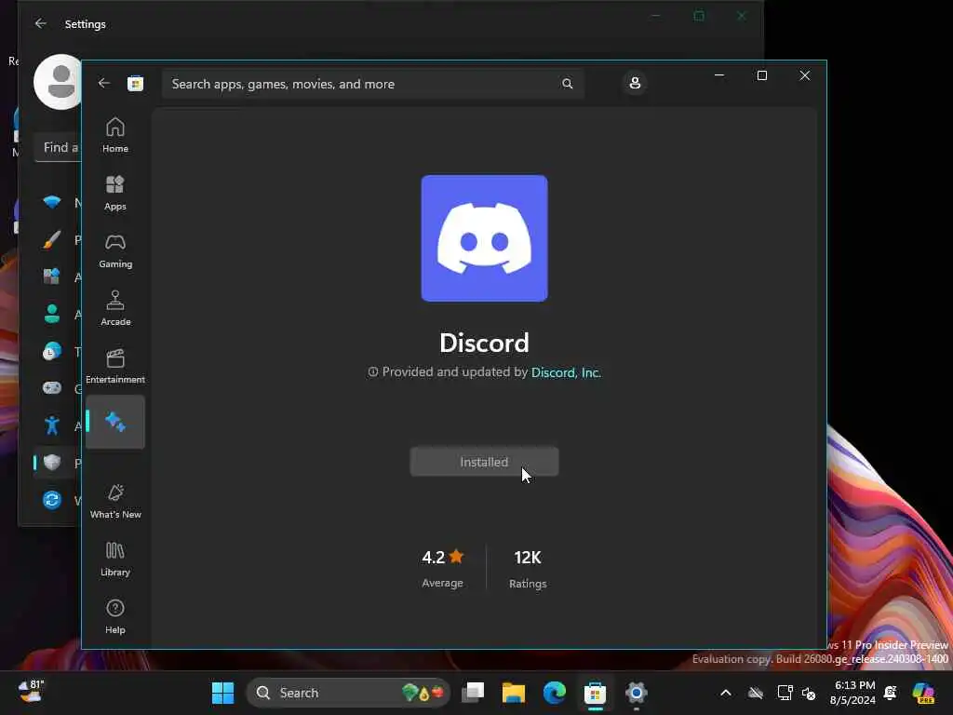Click the Microsoft Store logo icon
The image size is (953, 715).
point(135,83)
